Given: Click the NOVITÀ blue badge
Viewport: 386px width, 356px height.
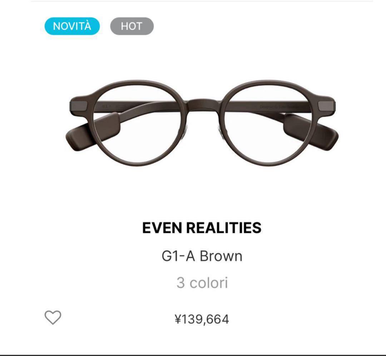Looking at the screenshot, I should click(x=72, y=26).
